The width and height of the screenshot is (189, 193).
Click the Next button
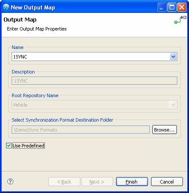coord(97,182)
